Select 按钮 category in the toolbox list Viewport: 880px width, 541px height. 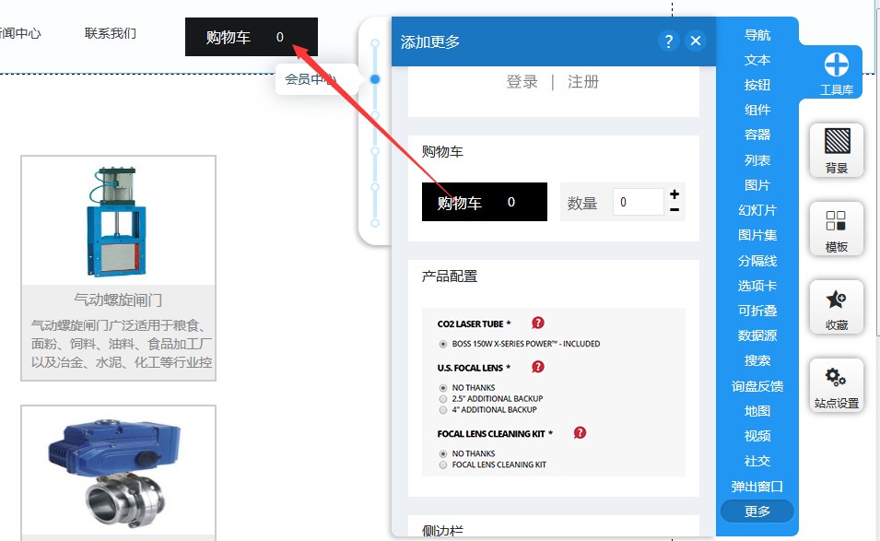(x=757, y=85)
